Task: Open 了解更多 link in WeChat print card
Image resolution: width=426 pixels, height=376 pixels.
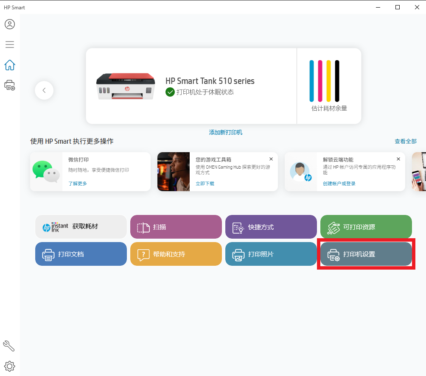Action: pyautogui.click(x=78, y=184)
